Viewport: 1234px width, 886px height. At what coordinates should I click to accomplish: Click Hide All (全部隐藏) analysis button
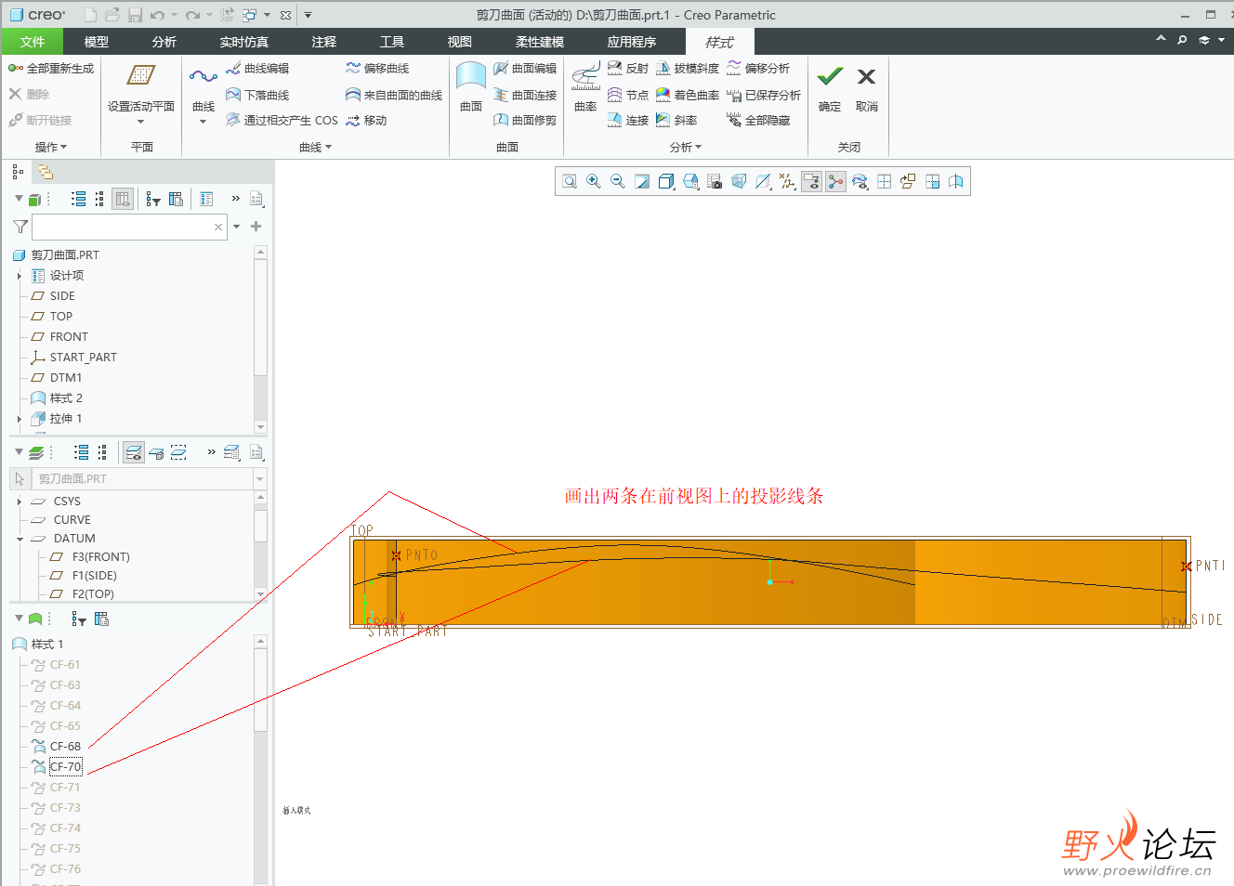point(758,120)
